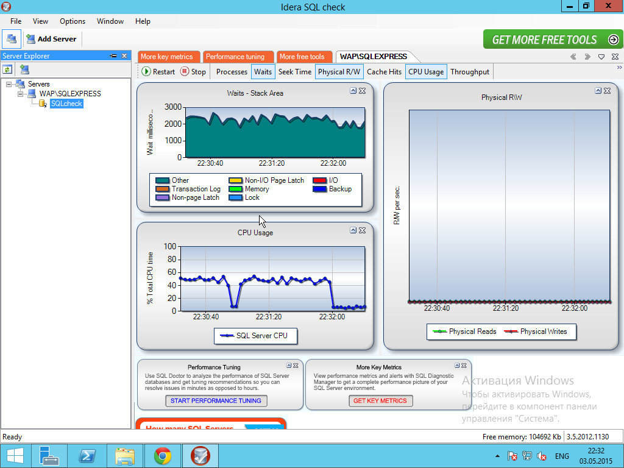Viewport: 624px width, 468px height.
Task: Toggle Physical Reads in the Physical R\W legend
Action: coord(464,331)
